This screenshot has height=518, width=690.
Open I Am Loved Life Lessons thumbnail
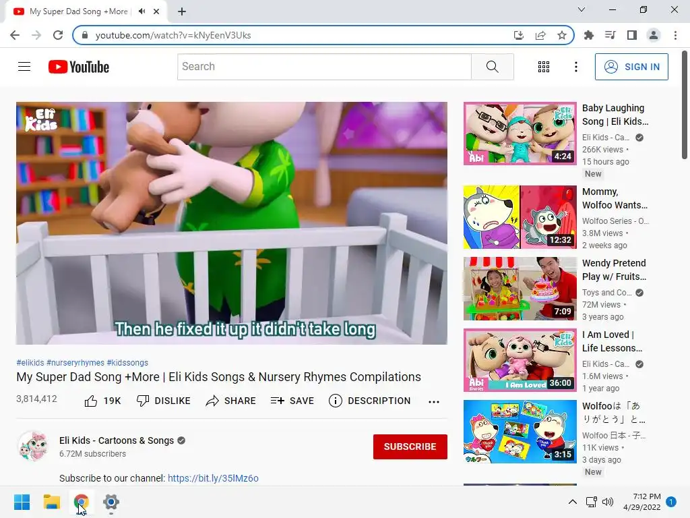(520, 360)
